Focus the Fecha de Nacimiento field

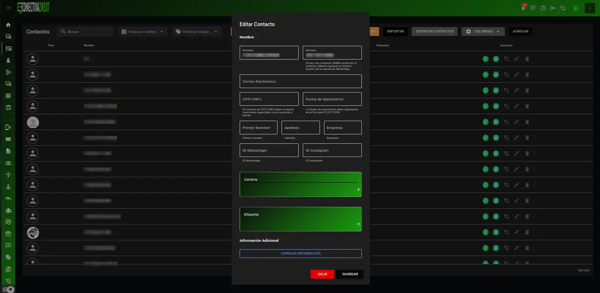[332, 99]
